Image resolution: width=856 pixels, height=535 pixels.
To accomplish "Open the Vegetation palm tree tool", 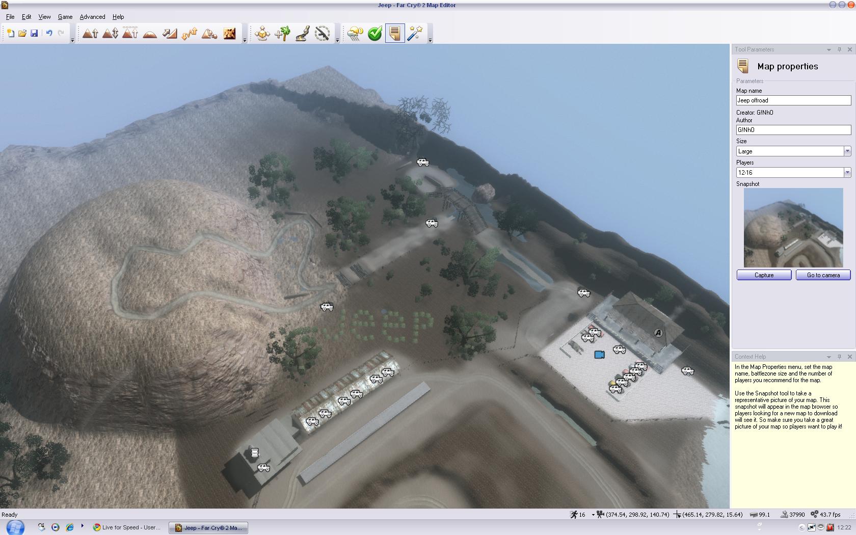I will tap(282, 34).
